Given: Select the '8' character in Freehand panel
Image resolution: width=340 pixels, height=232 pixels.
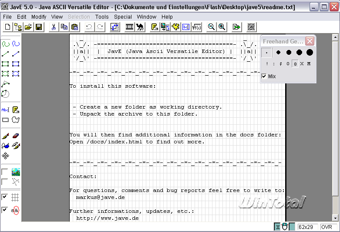Looking at the screenshot, I should [295, 64].
